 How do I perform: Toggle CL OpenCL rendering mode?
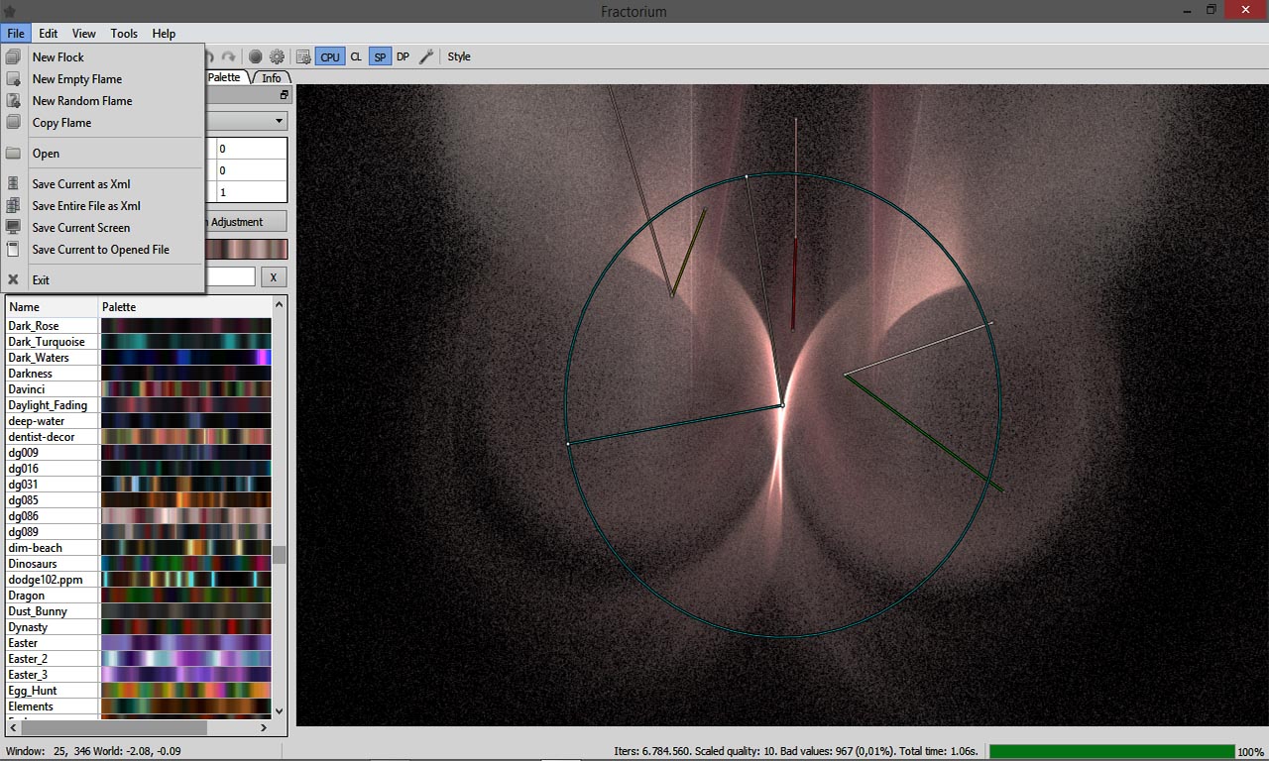[x=356, y=57]
